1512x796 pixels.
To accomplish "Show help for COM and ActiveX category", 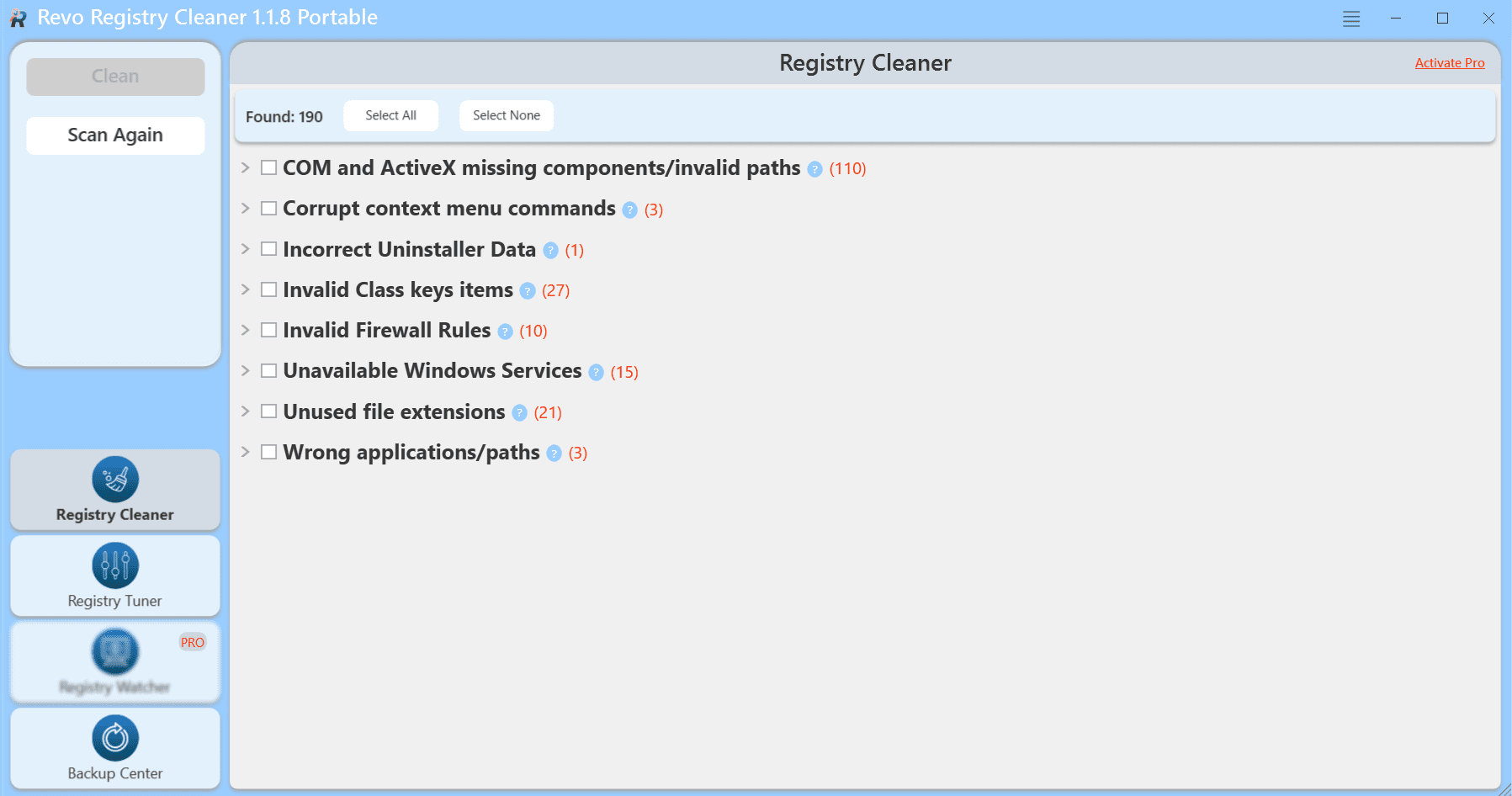I will (814, 169).
